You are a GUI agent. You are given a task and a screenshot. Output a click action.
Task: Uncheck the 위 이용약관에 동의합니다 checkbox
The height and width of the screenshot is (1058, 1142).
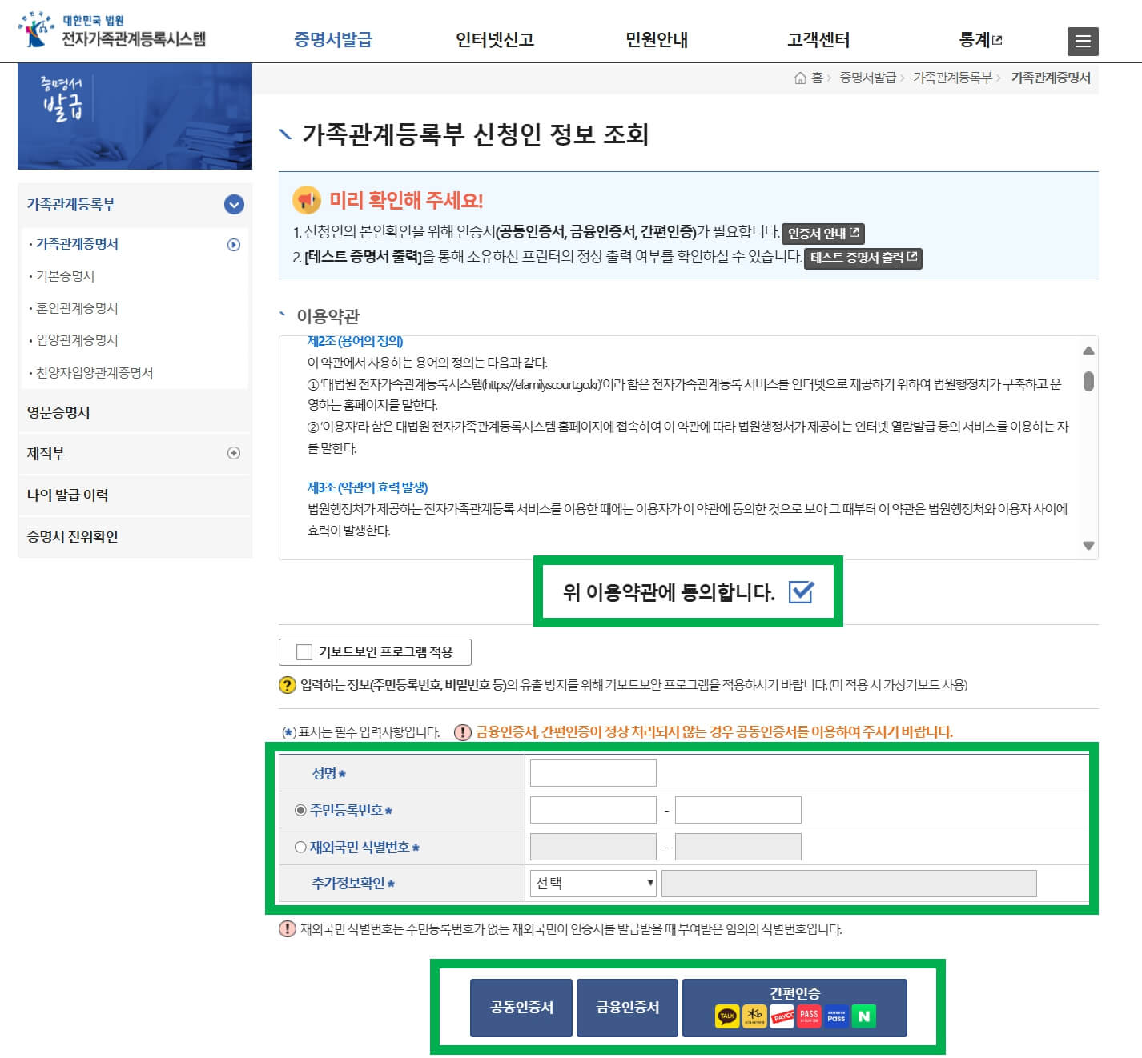(803, 593)
